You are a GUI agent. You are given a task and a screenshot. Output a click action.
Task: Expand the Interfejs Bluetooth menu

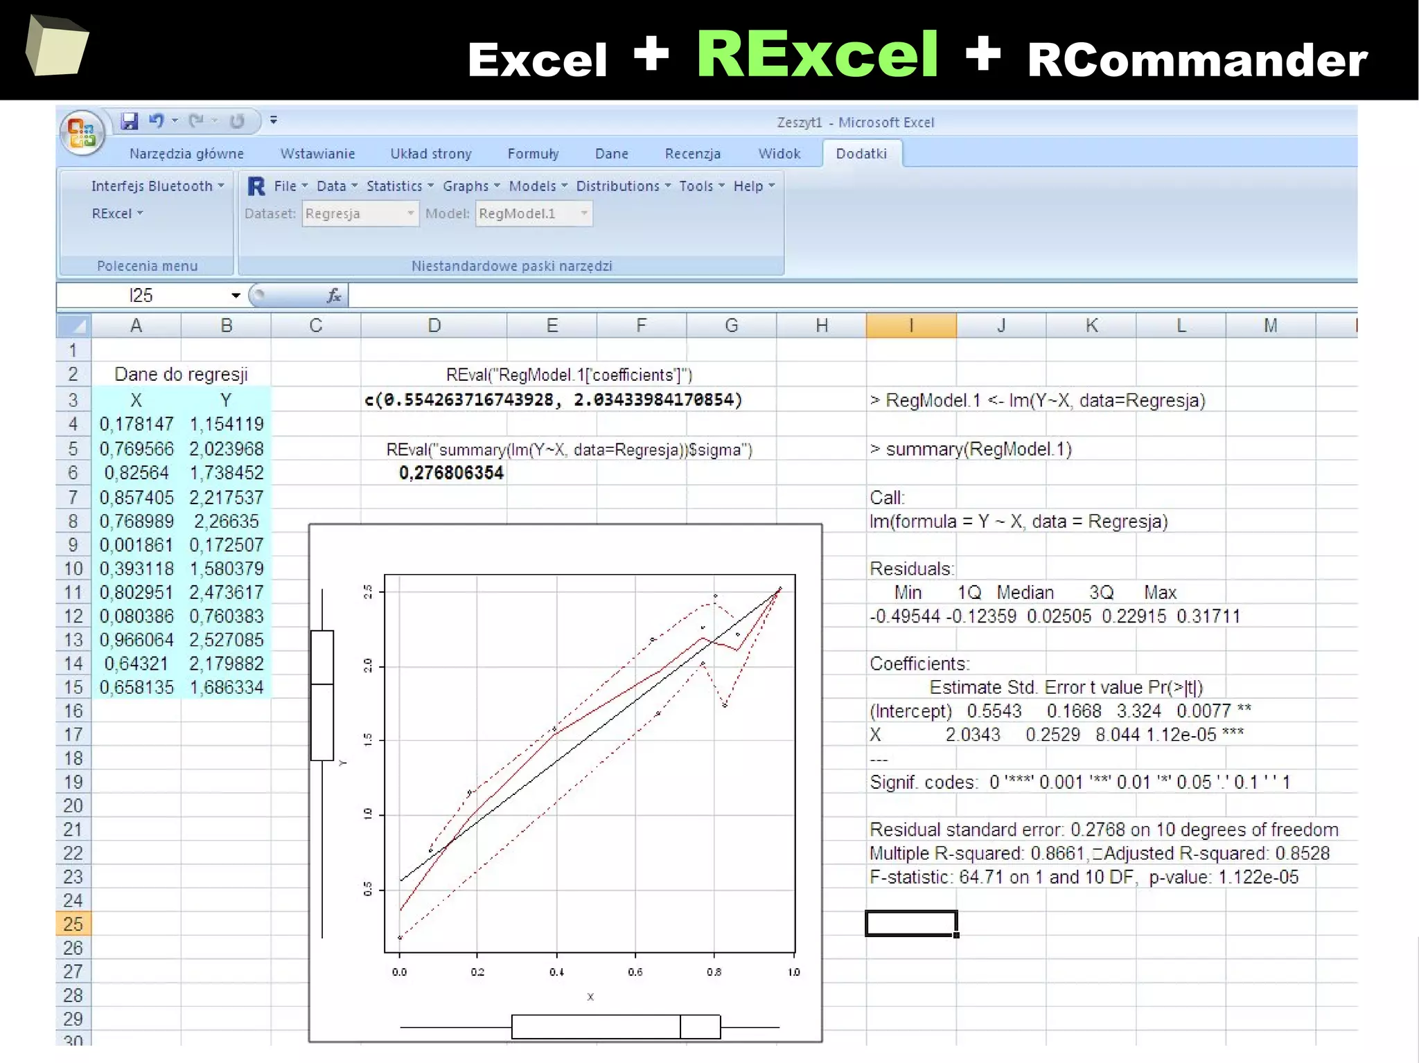157,186
